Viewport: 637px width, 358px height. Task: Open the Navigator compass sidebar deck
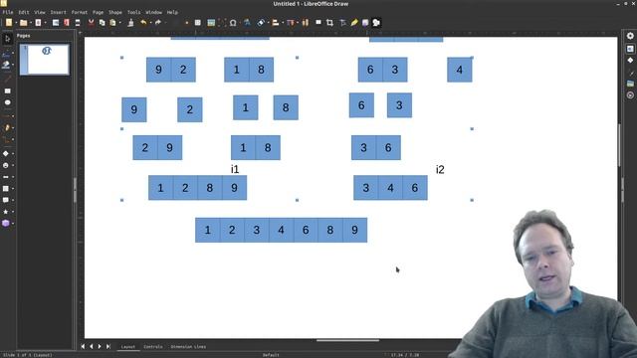(x=630, y=95)
